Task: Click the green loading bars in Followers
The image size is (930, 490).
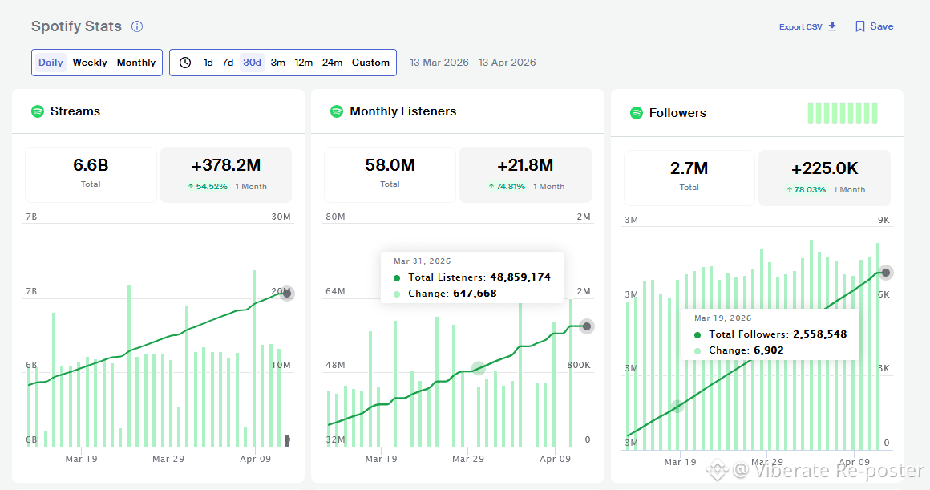Action: pyautogui.click(x=843, y=113)
